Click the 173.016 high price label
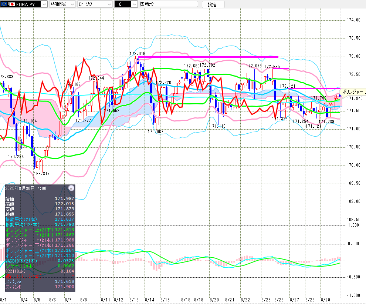The image size is (366, 304). coord(137,54)
